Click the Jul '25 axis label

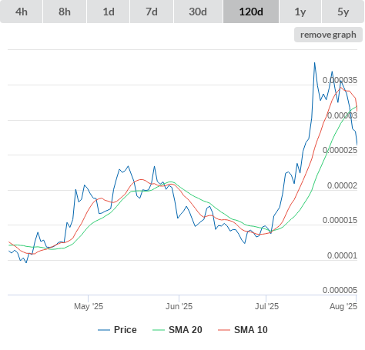pyautogui.click(x=266, y=306)
